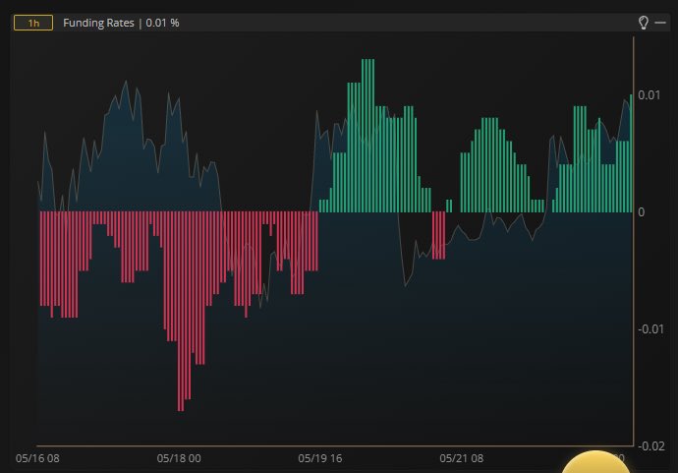678x473 pixels.
Task: Click the '0.01' y-axis label
Action: click(650, 95)
